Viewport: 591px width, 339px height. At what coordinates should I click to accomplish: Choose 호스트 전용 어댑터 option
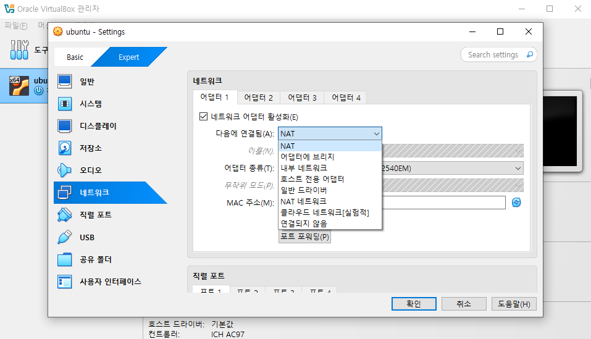coord(330,179)
